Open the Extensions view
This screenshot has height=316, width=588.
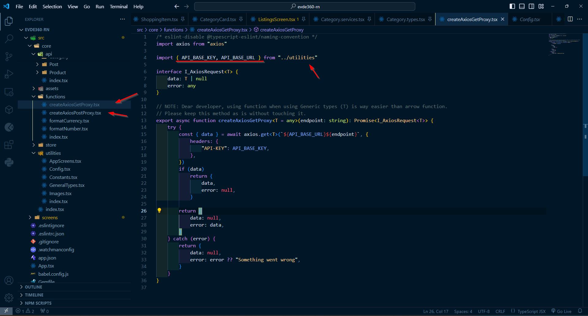click(9, 144)
